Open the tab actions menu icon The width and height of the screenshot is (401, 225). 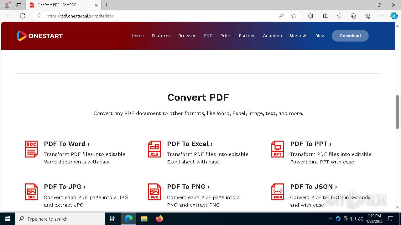click(x=19, y=5)
